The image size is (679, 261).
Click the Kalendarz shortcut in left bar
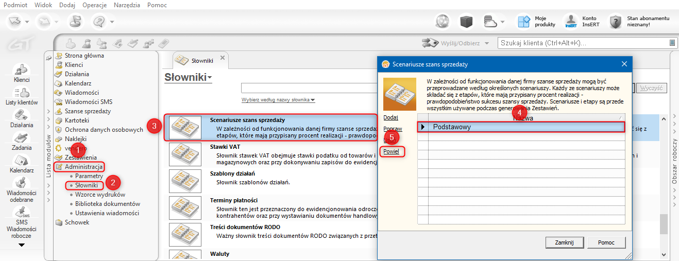22,164
